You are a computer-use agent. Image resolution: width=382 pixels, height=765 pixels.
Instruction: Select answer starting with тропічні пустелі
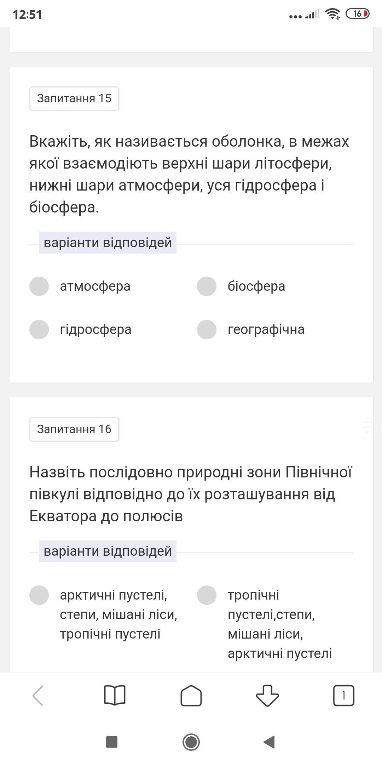207,595
